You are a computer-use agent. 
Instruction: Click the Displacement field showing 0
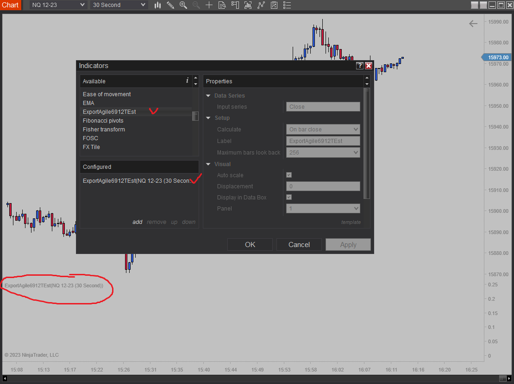(x=323, y=186)
